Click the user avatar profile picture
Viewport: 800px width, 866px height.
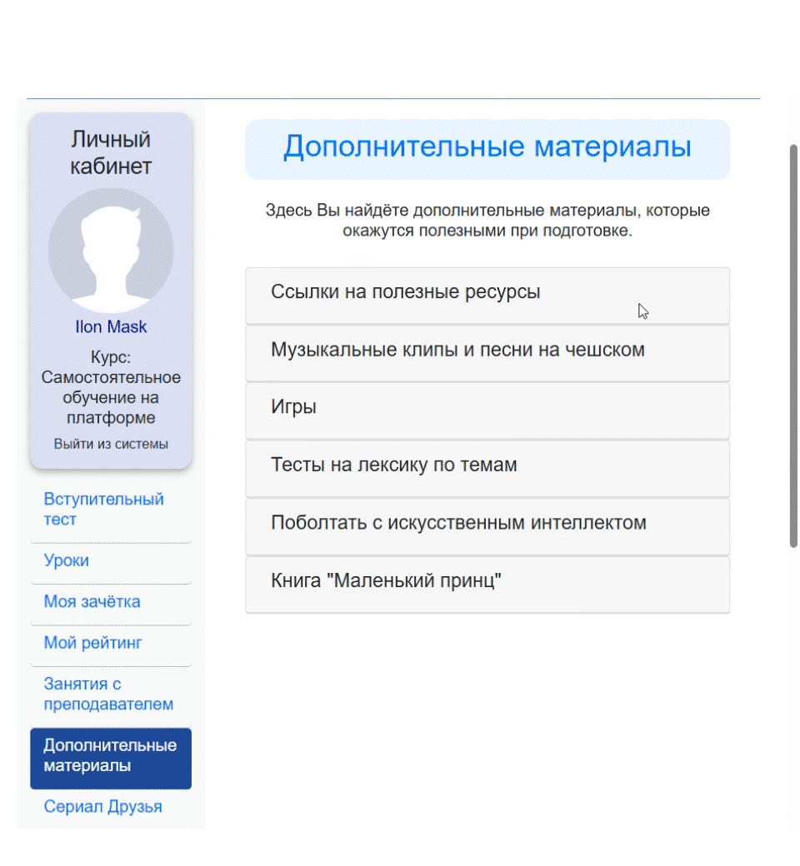point(111,251)
